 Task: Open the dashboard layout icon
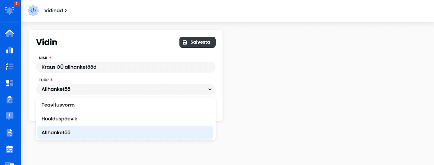(x=9, y=83)
